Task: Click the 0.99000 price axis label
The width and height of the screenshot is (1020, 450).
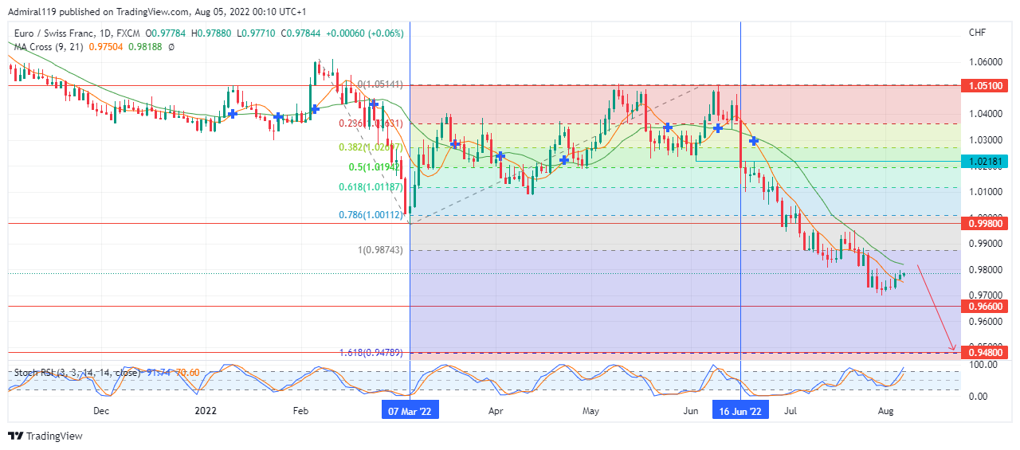Action: click(x=984, y=244)
